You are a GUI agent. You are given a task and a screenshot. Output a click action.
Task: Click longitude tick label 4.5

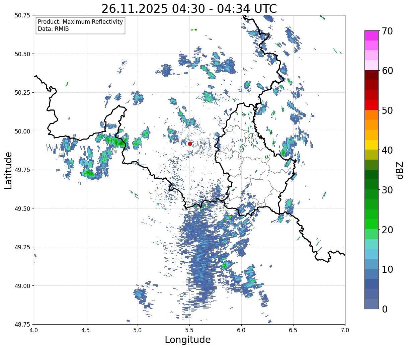coord(86,330)
